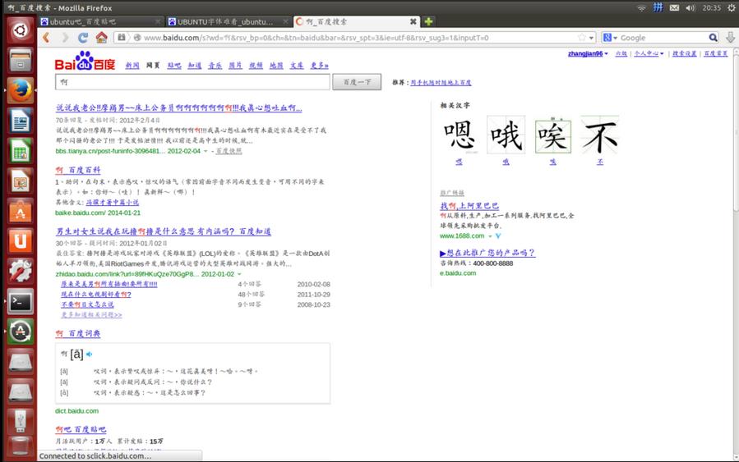Click the 唉 related character thumbnail
Viewport: 739px width, 462px height.
[x=553, y=136]
